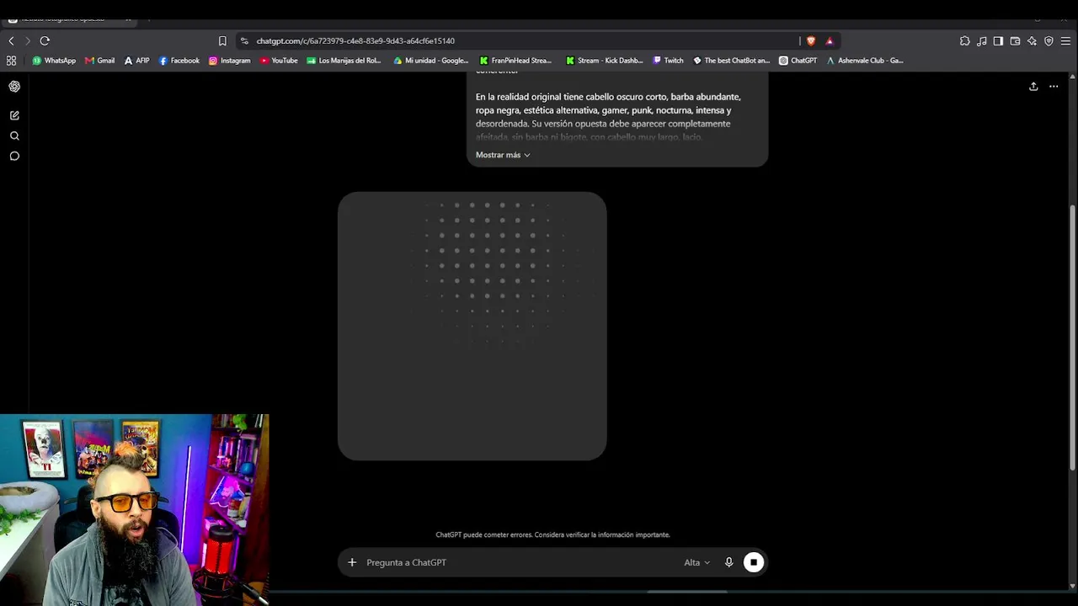The image size is (1078, 606).
Task: Toggle the browser sidebar panel
Action: tap(998, 40)
